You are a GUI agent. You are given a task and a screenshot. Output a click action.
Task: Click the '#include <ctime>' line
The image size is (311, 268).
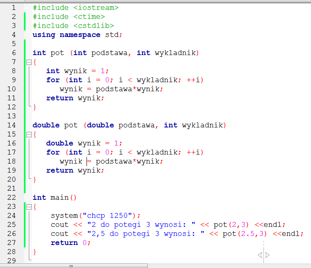69,16
